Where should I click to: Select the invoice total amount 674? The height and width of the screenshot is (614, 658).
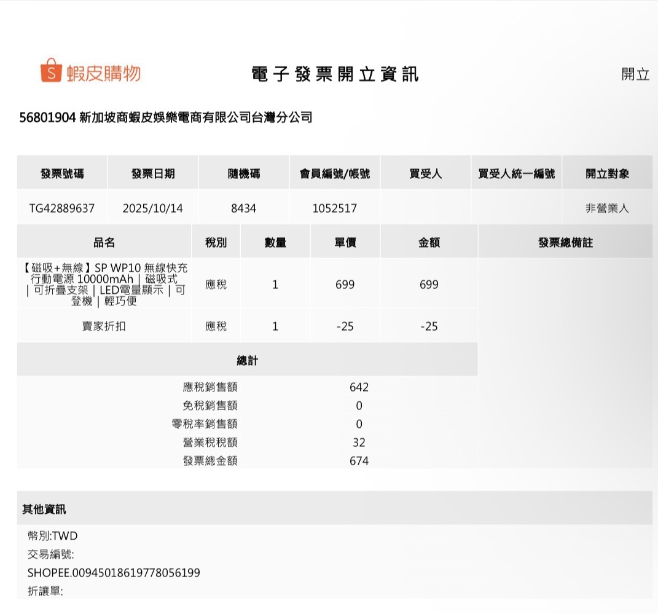(x=359, y=461)
